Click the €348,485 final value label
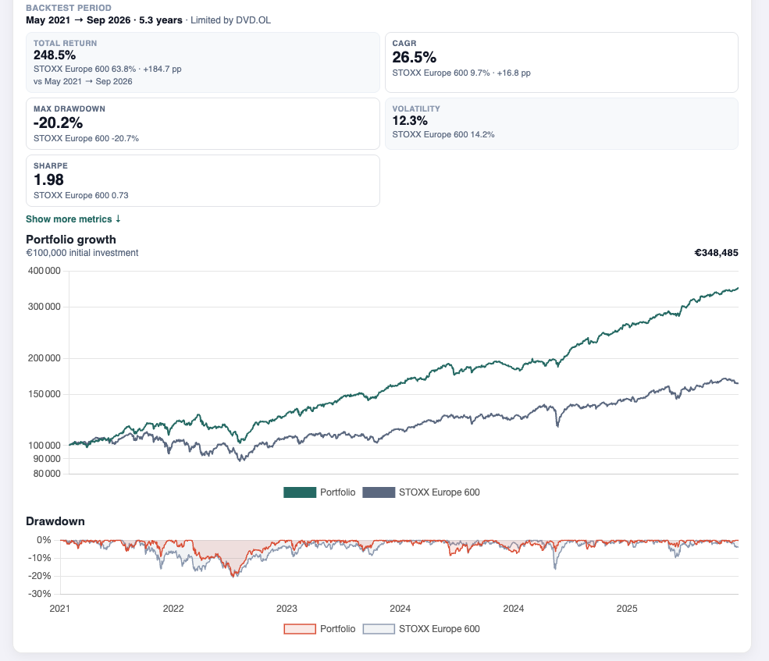The image size is (769, 661). click(x=716, y=253)
